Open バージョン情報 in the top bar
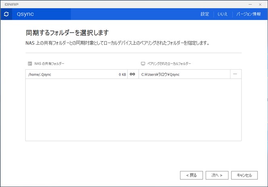This screenshot has width=268, height=187. (x=249, y=14)
